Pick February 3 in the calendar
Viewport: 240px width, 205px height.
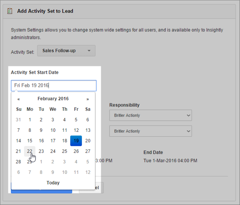[x=53, y=119]
